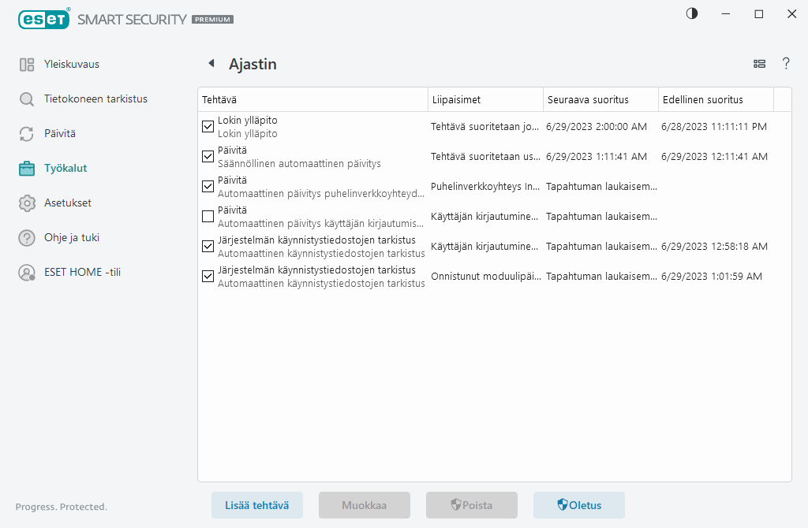This screenshot has width=808, height=528.
Task: Sort by the Liipaisimet column header
Action: click(x=484, y=100)
